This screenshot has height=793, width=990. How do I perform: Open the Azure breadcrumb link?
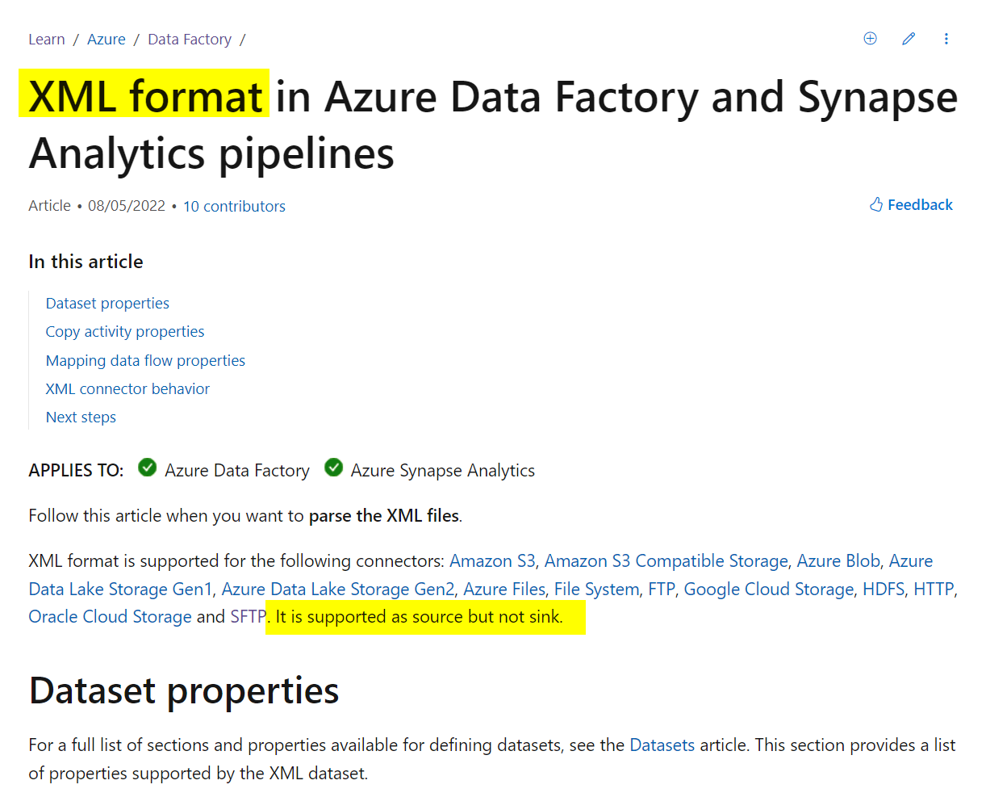[107, 40]
